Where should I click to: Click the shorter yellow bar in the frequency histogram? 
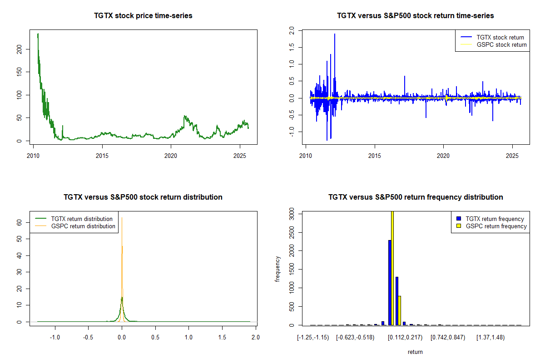400,310
